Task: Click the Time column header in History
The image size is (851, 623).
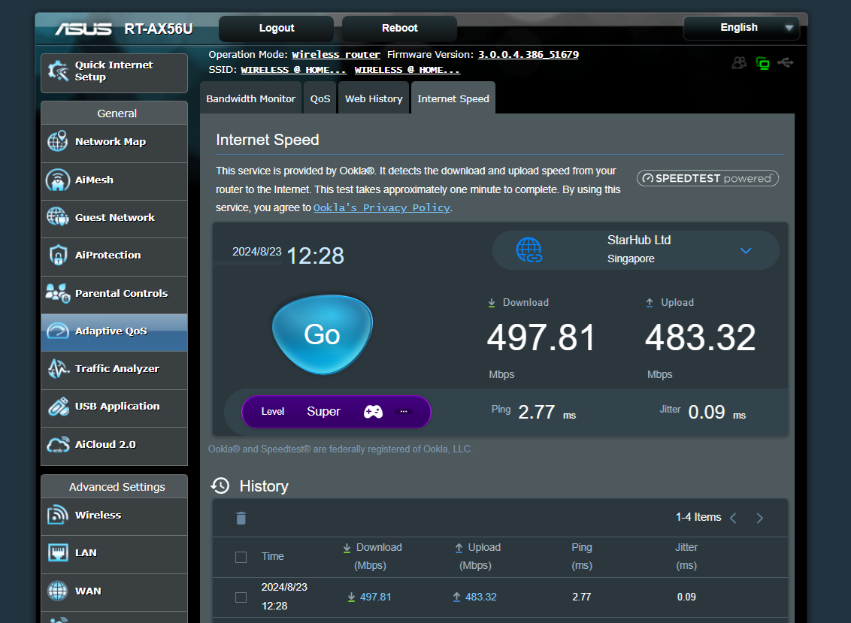Action: coord(272,556)
